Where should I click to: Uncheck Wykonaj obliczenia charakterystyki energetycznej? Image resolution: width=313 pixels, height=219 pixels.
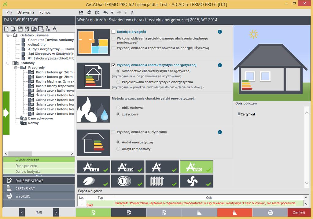point(113,65)
